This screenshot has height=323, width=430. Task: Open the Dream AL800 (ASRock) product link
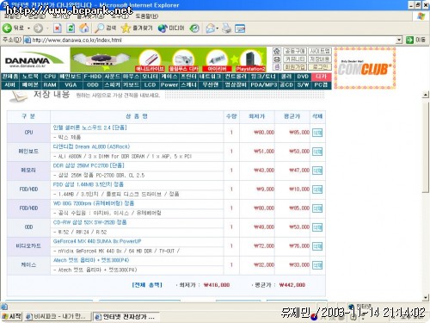(91, 146)
